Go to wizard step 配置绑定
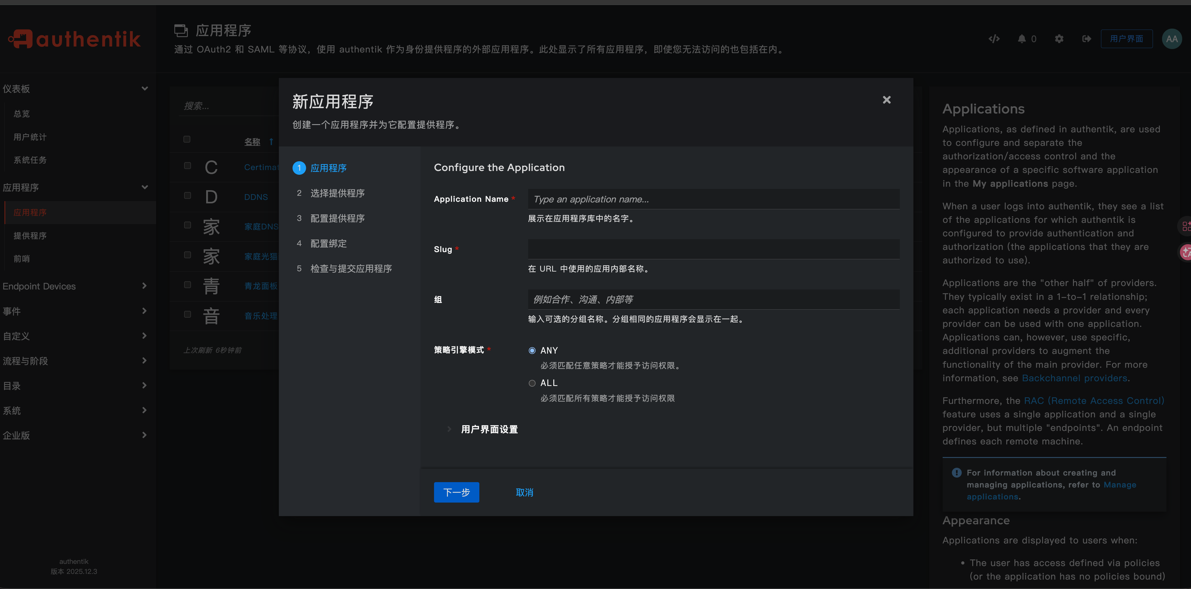This screenshot has width=1191, height=589. click(328, 243)
